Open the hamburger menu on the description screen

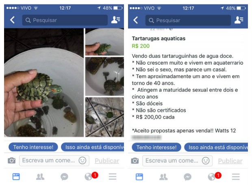click(x=236, y=177)
